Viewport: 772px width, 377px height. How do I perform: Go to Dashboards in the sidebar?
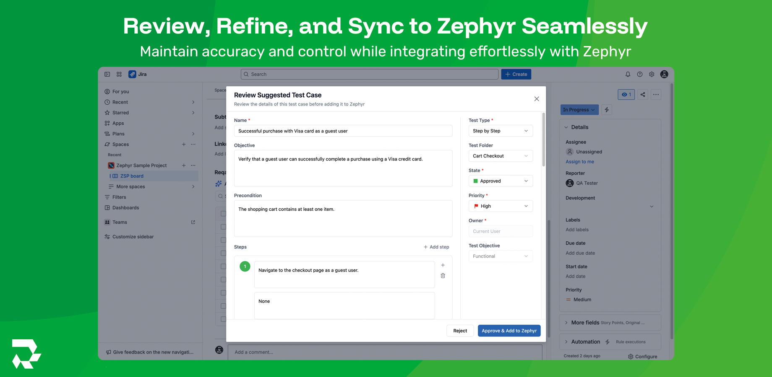[125, 207]
